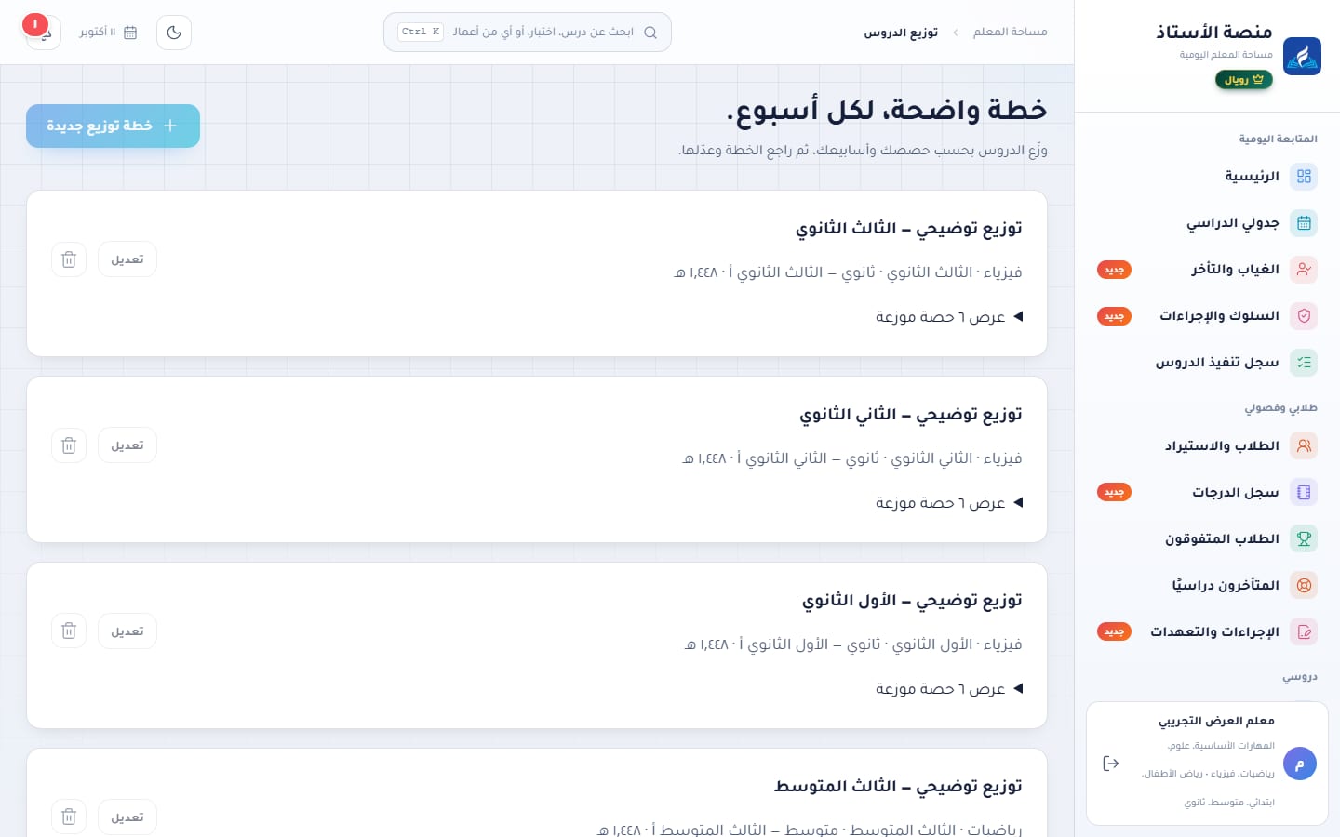Expand عرض ٦ حصة موزعة for الثالث الثانوي
1340x837 pixels.
click(949, 317)
